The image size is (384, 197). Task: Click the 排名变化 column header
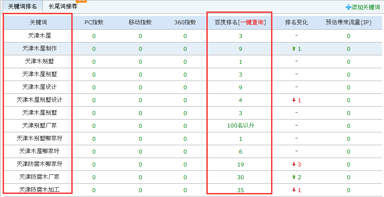(x=296, y=23)
